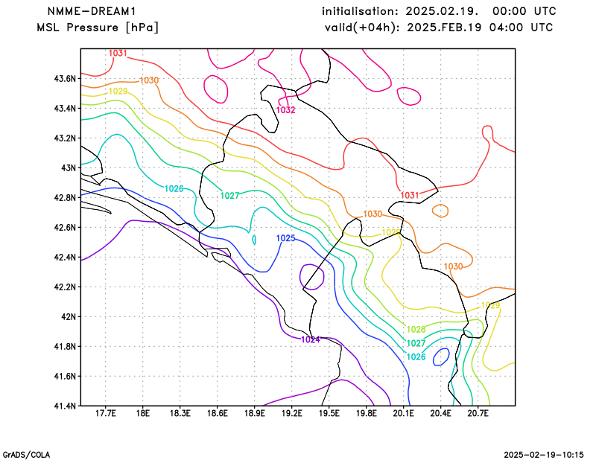The width and height of the screenshot is (596, 460).
Task: Click the yellow 1029 label near 17.7E
Action: (x=118, y=91)
